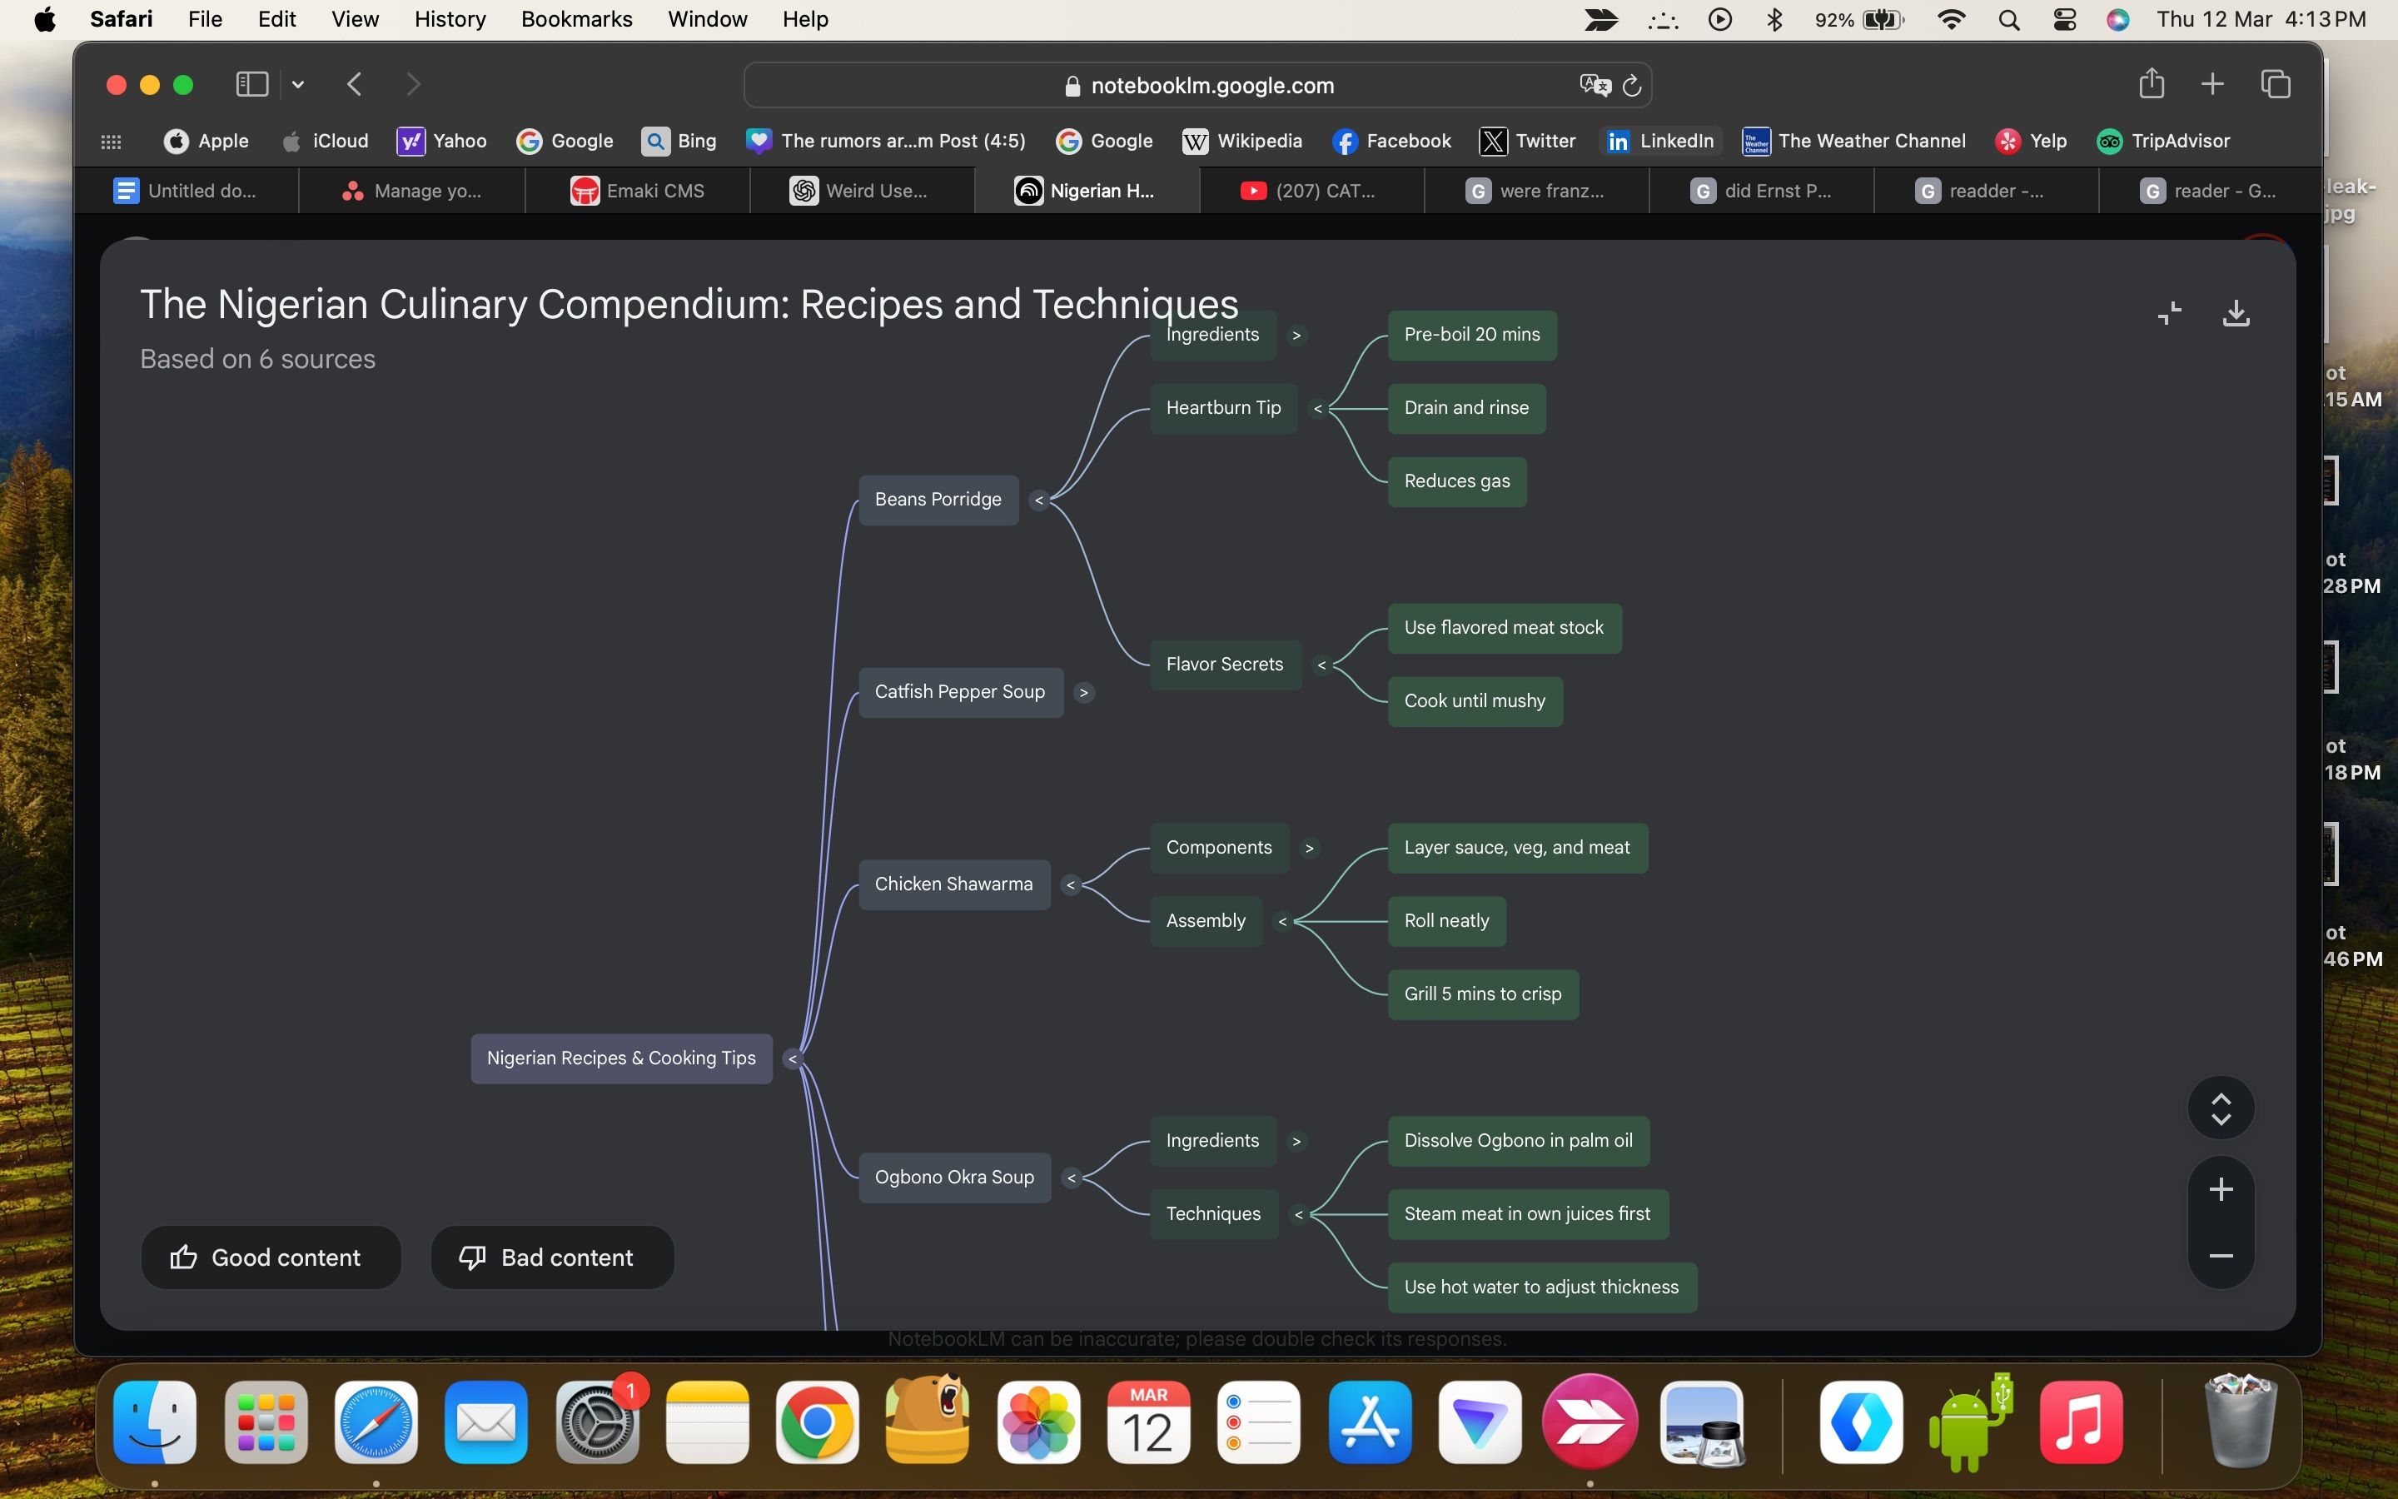Zoom in with the plus button
2398x1499 pixels.
(x=2221, y=1190)
